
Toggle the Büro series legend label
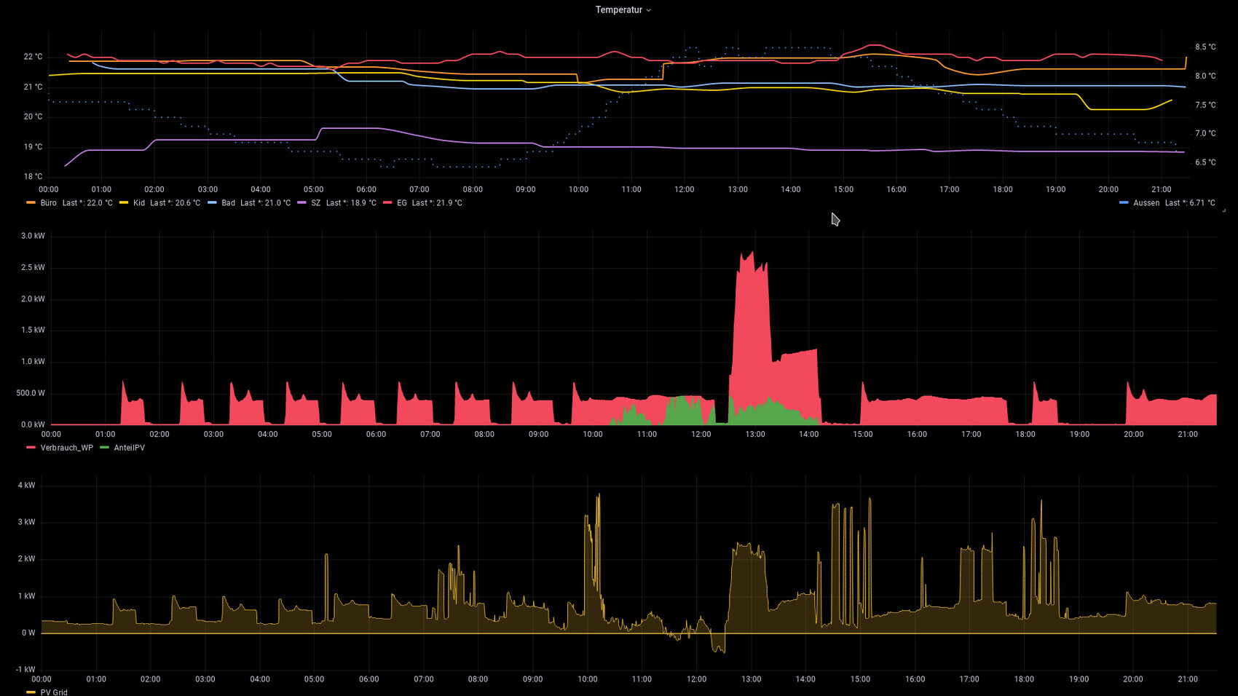49,203
